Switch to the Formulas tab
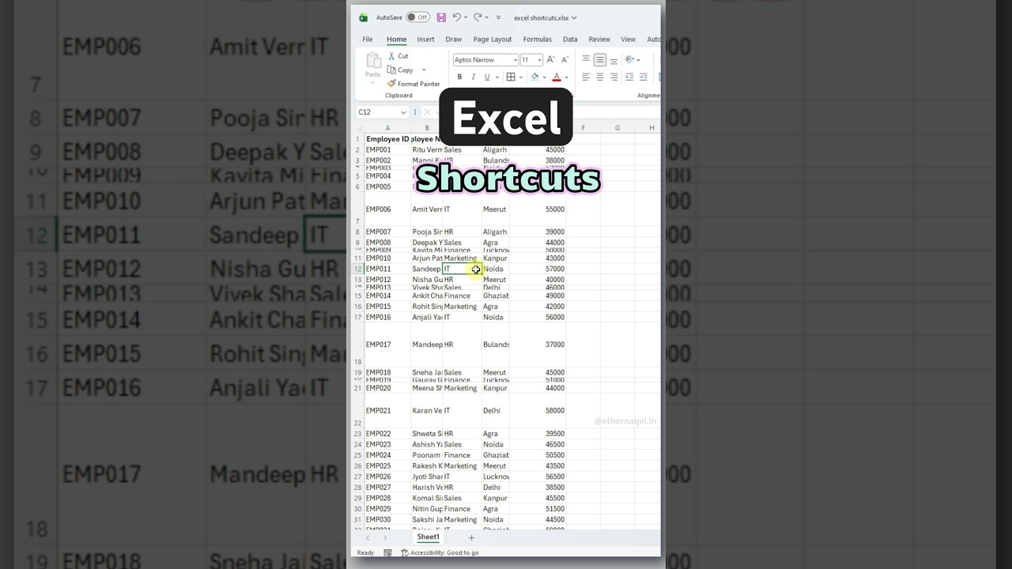The image size is (1012, 569). 538,39
